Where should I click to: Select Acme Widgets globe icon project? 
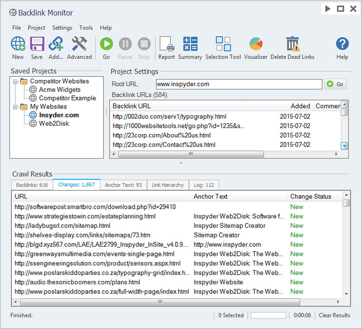pos(33,89)
